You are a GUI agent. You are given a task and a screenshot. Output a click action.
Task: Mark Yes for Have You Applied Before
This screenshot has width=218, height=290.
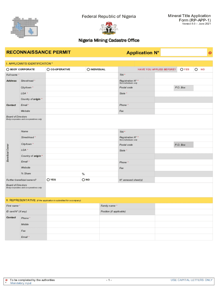tap(181, 69)
